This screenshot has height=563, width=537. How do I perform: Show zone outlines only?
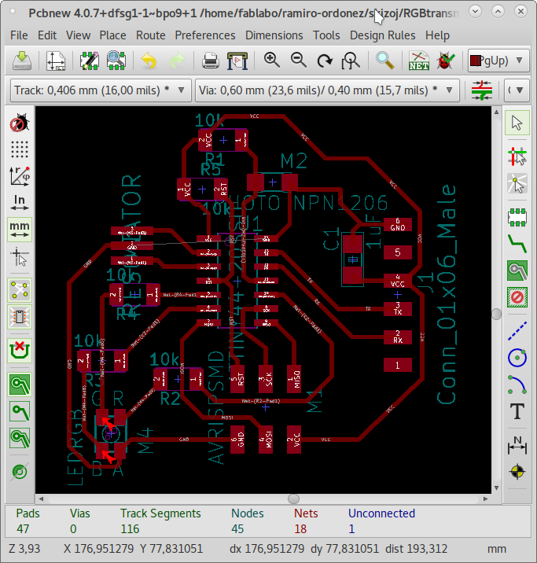click(20, 438)
